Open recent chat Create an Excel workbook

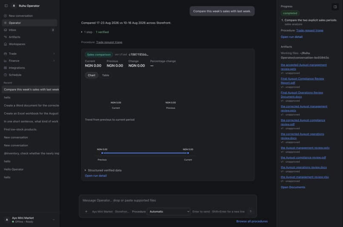[31, 113]
